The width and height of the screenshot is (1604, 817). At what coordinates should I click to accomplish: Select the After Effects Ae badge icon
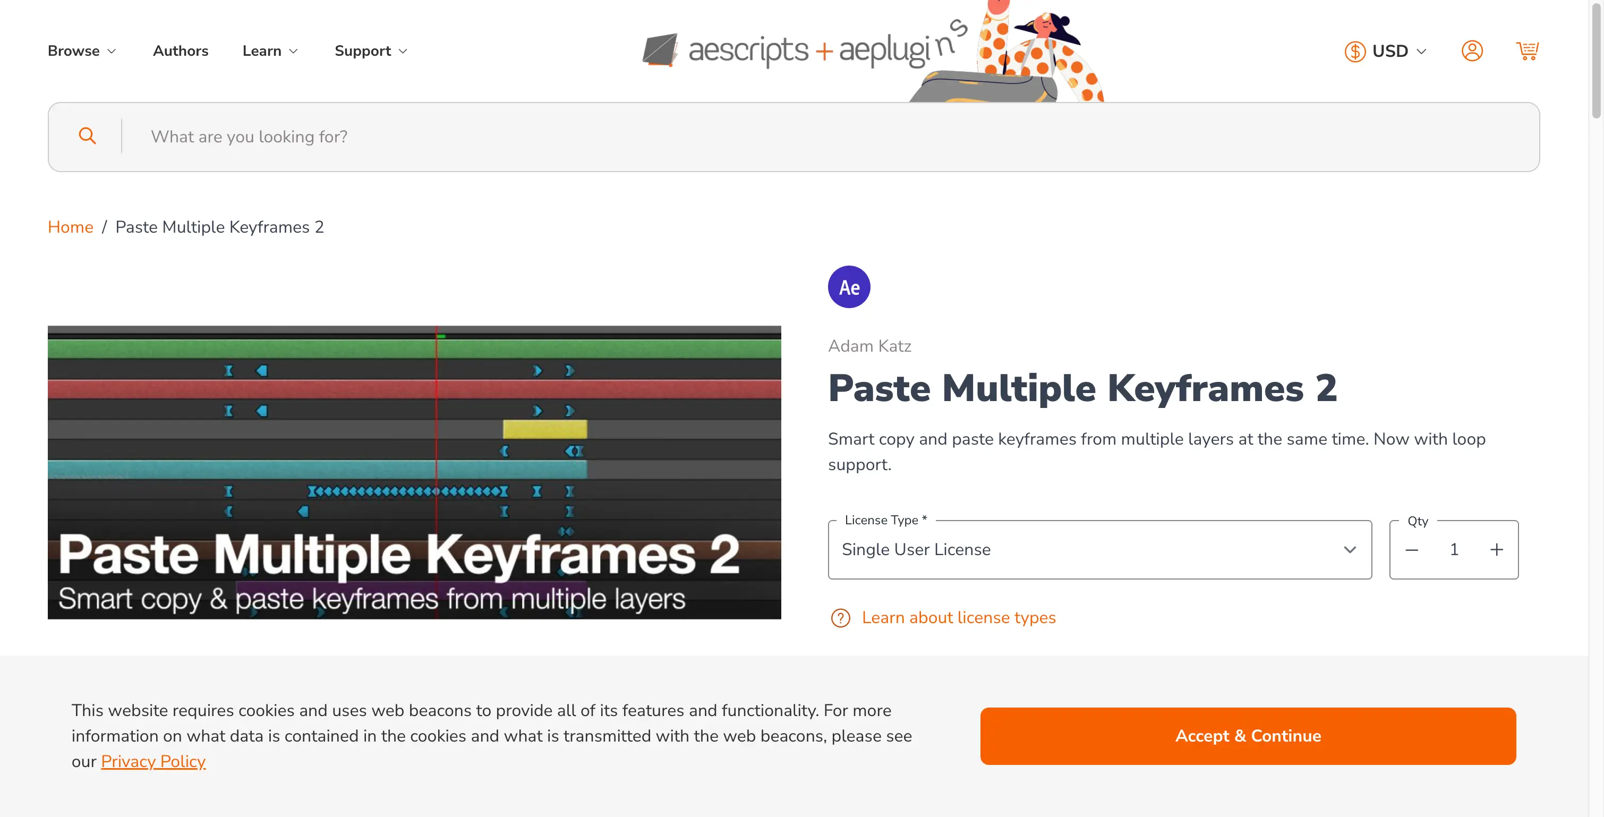pos(848,286)
